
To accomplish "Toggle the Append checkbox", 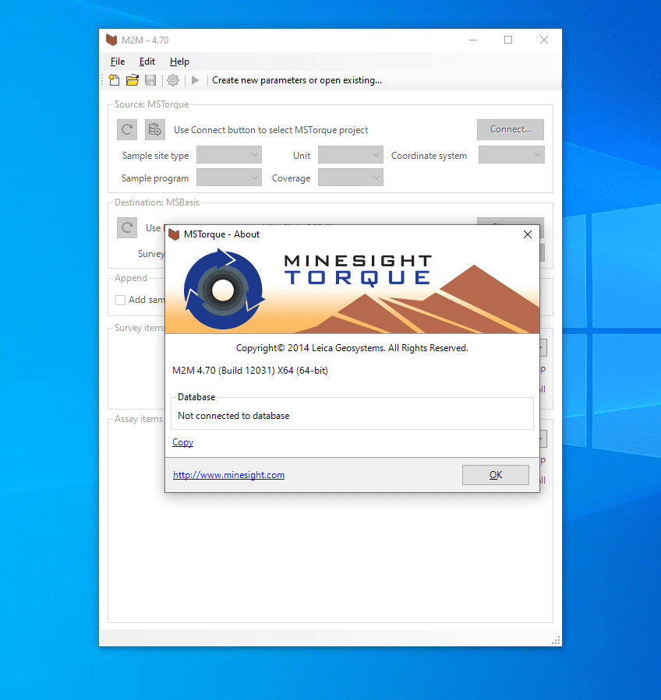I will click(120, 300).
